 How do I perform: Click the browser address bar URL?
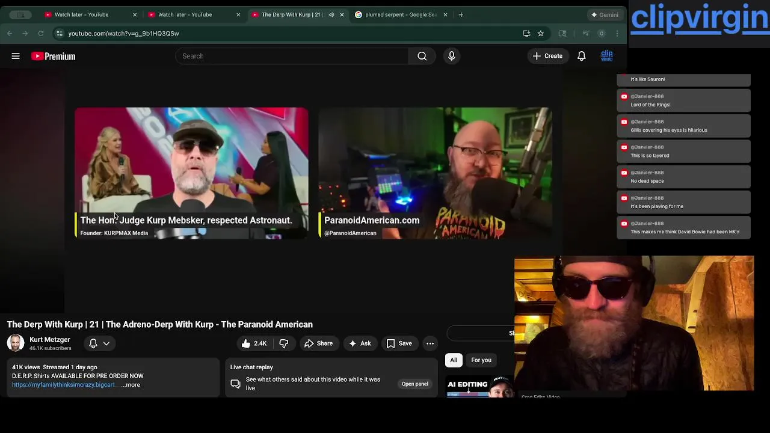point(123,34)
